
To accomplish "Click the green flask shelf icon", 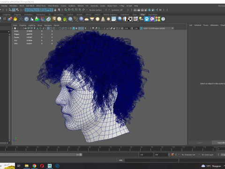I will [37, 19].
